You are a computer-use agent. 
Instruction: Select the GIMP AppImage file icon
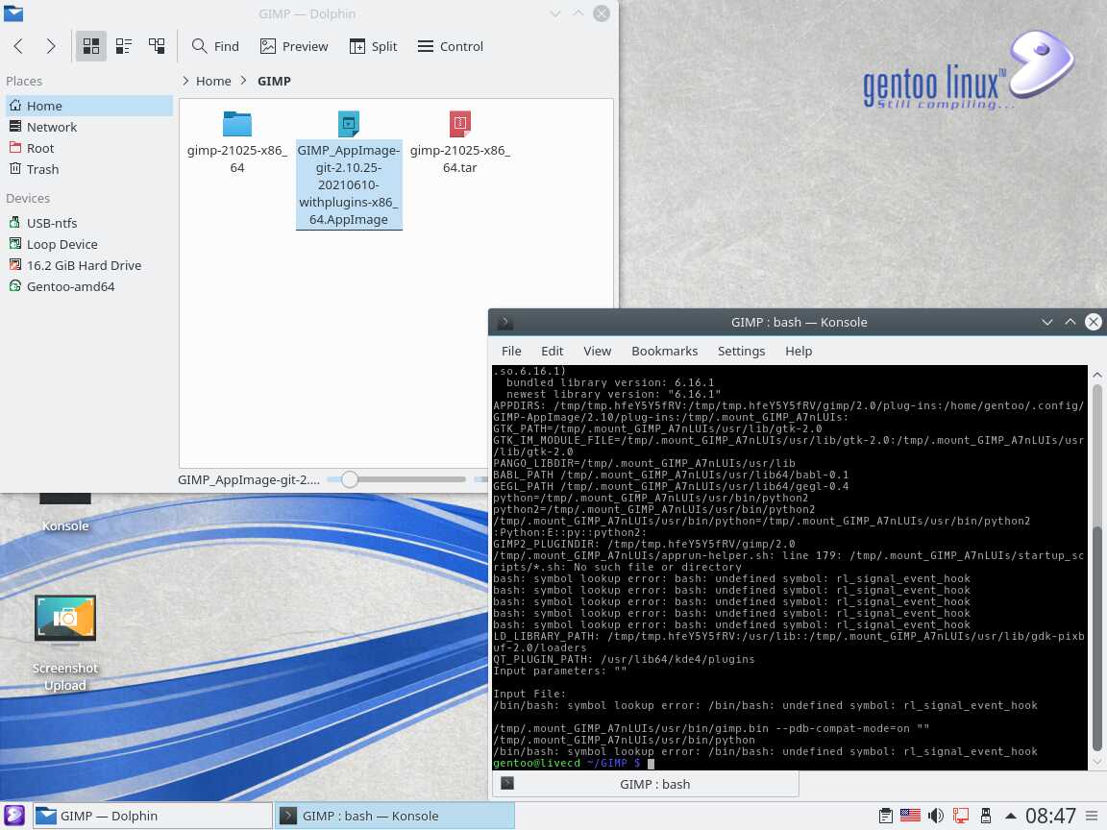click(349, 124)
